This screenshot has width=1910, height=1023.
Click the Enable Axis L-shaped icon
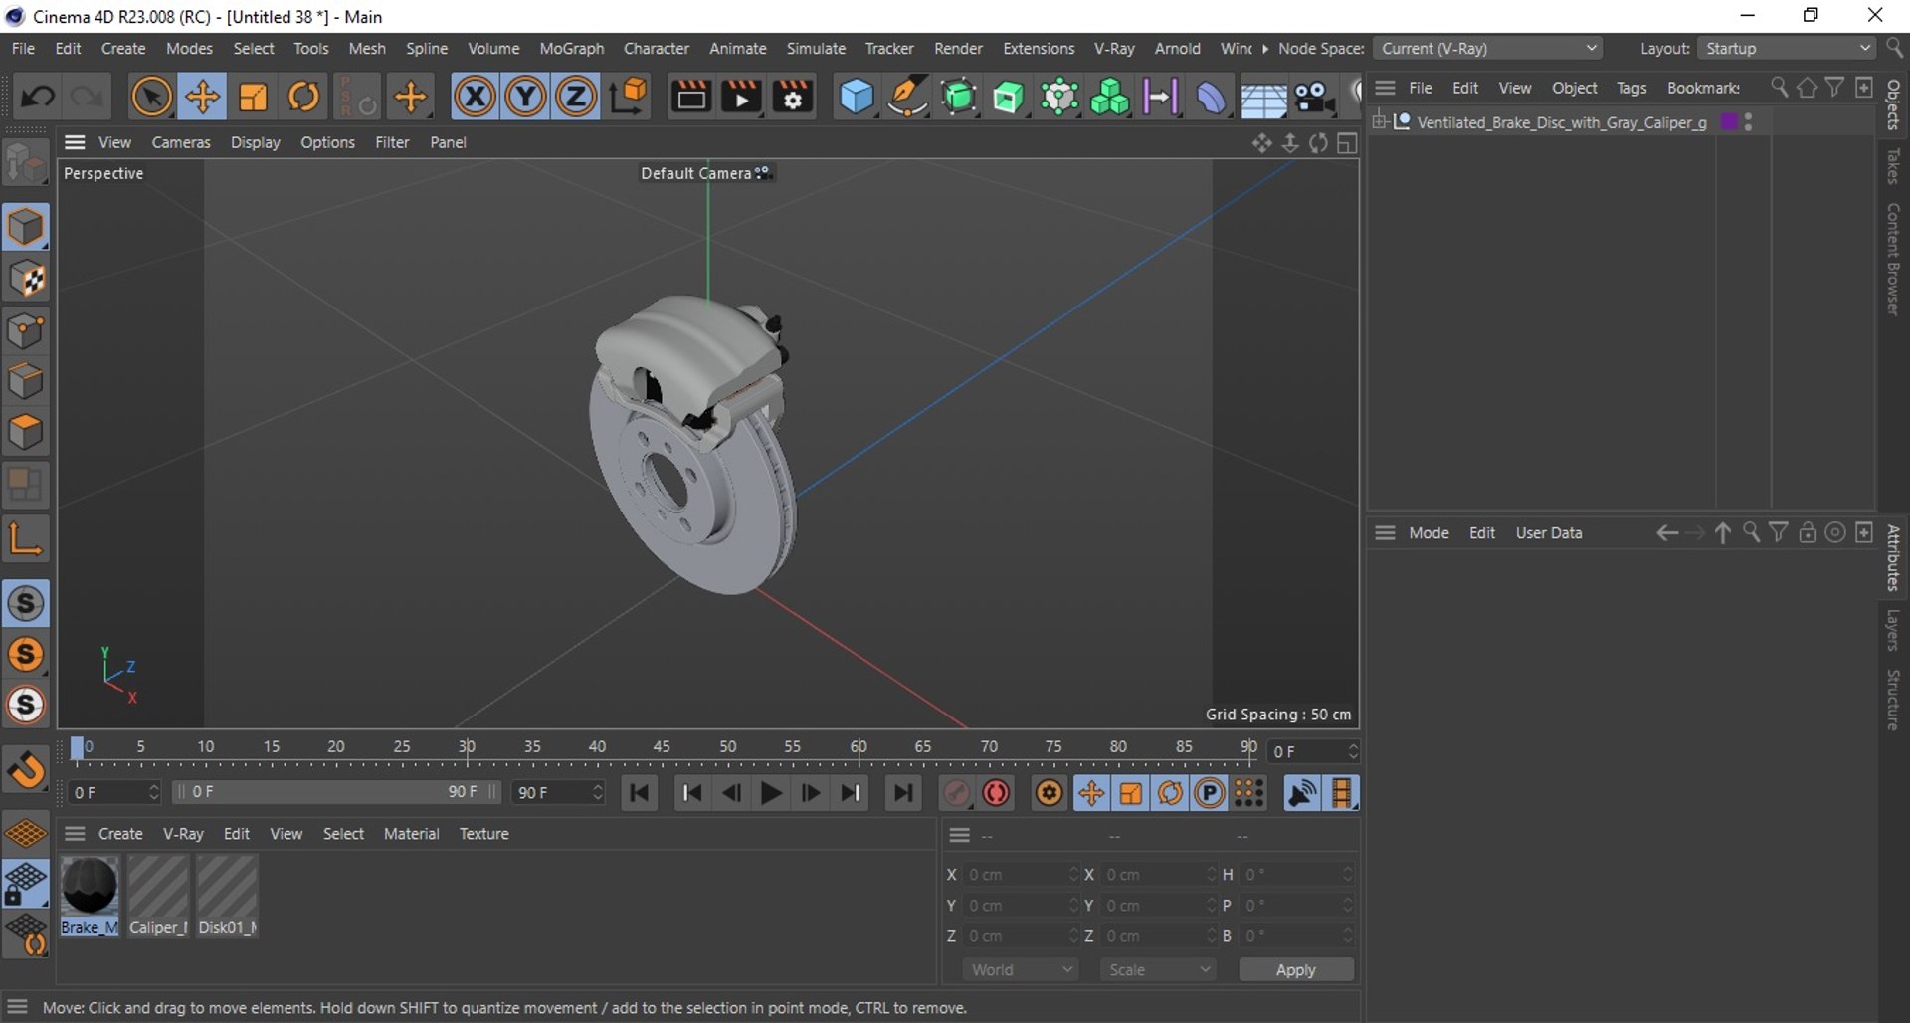pos(26,538)
